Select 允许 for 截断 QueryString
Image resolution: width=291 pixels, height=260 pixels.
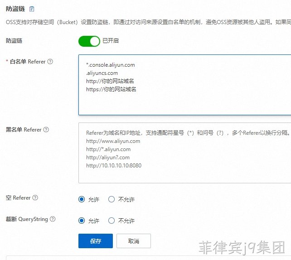tap(82, 221)
